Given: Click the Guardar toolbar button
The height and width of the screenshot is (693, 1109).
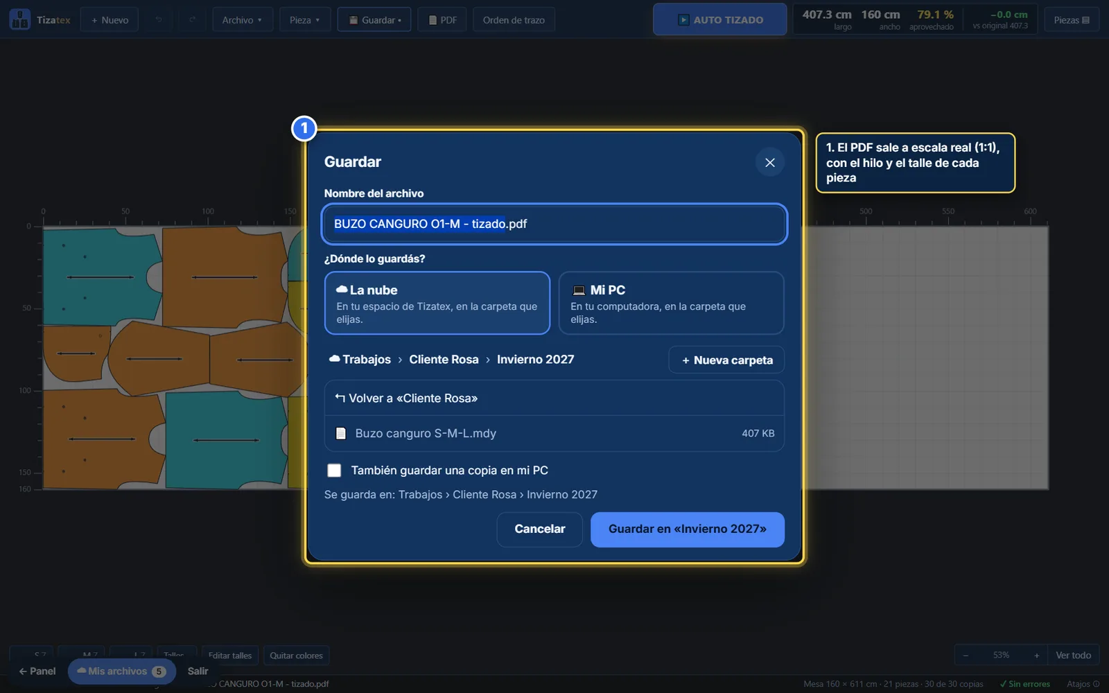Looking at the screenshot, I should point(374,20).
